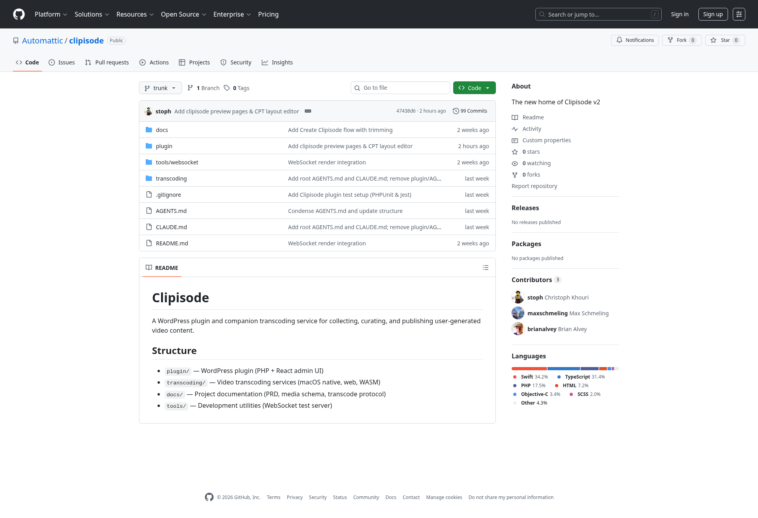The height and width of the screenshot is (518, 758).
Task: Open the trunk branch selector
Action: pos(160,88)
